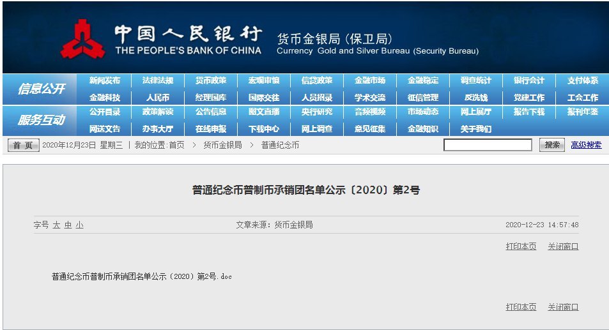Screen dimensions: 609x330
Task: Click lower 关闭窗口 close link
Action: pyautogui.click(x=563, y=307)
